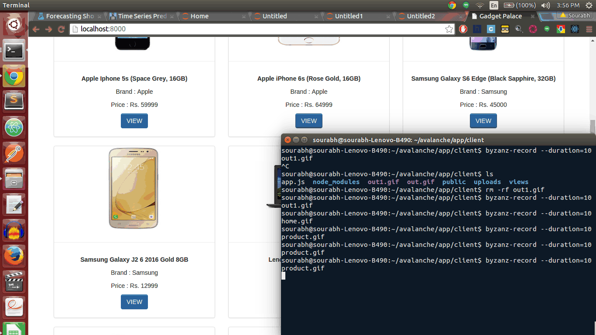Launch Google Chrome from the launcher
596x335 pixels.
14,77
